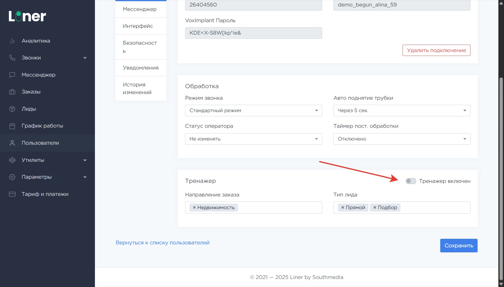
Task: Click the briefcase icon for Заказы
Action: (x=12, y=92)
